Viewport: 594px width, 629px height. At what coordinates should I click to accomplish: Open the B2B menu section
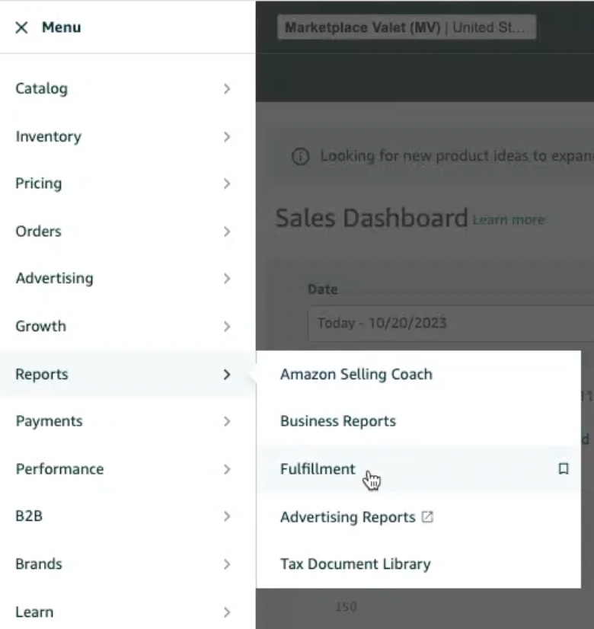[29, 516]
